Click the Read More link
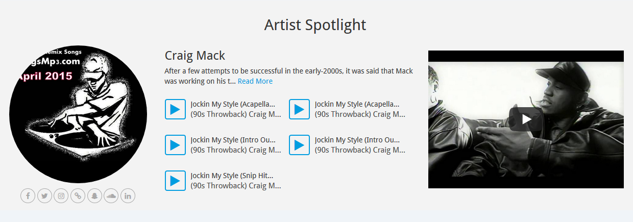 point(255,81)
